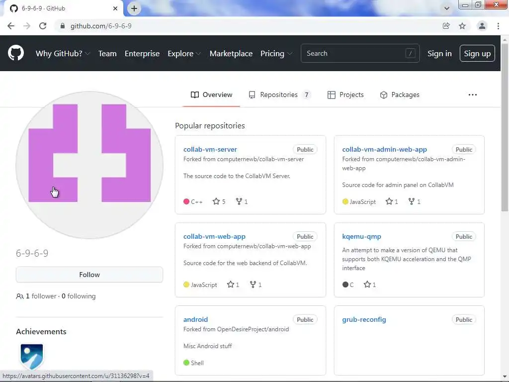Viewport: 509px width, 382px height.
Task: Open the kqemu-qmp repository
Action: 362,236
